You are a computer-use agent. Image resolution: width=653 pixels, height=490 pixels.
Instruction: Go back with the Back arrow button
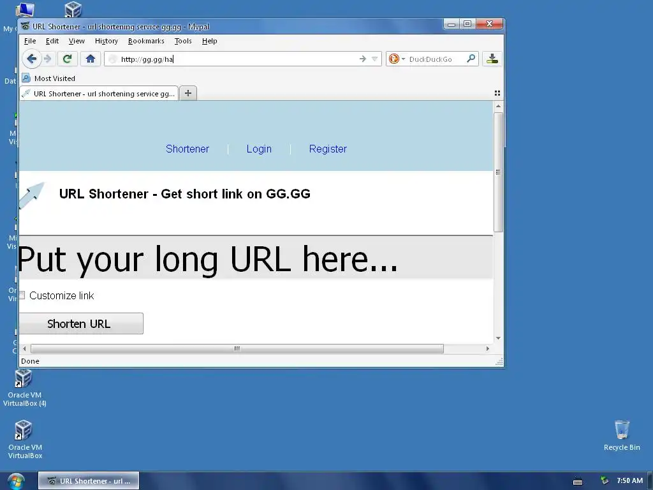32,59
